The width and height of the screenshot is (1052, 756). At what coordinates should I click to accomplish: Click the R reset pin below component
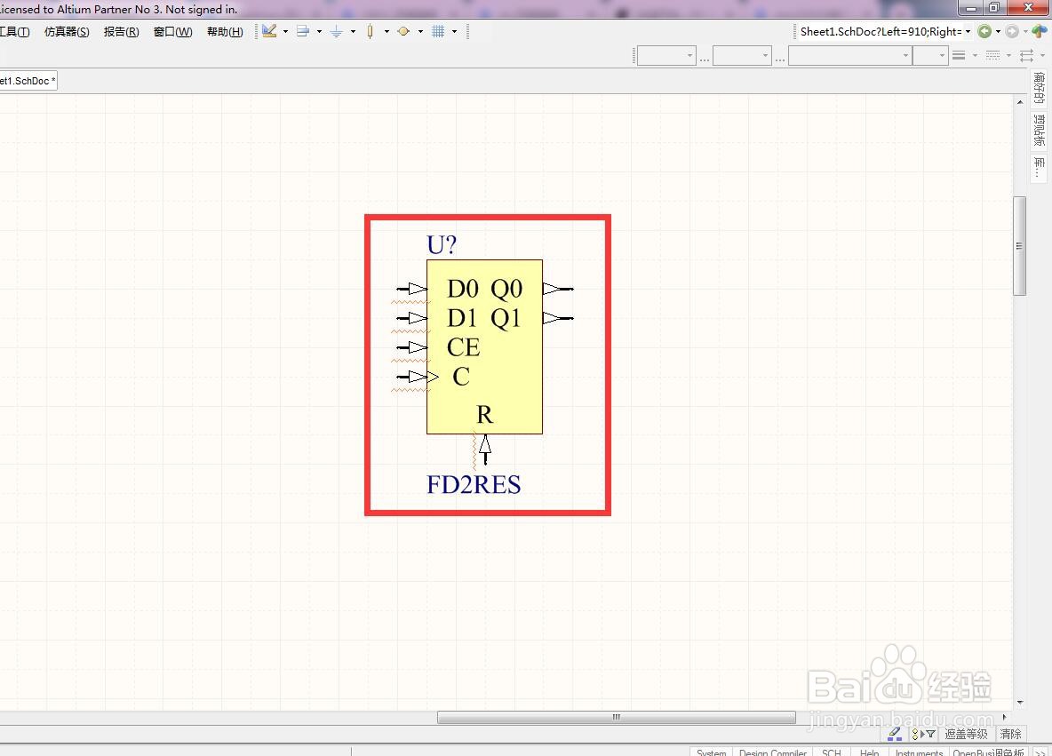484,450
